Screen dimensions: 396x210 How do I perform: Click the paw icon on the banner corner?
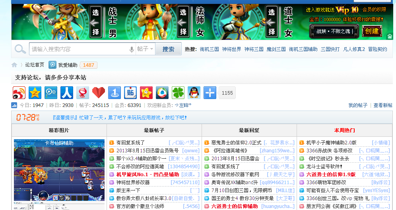390,36
